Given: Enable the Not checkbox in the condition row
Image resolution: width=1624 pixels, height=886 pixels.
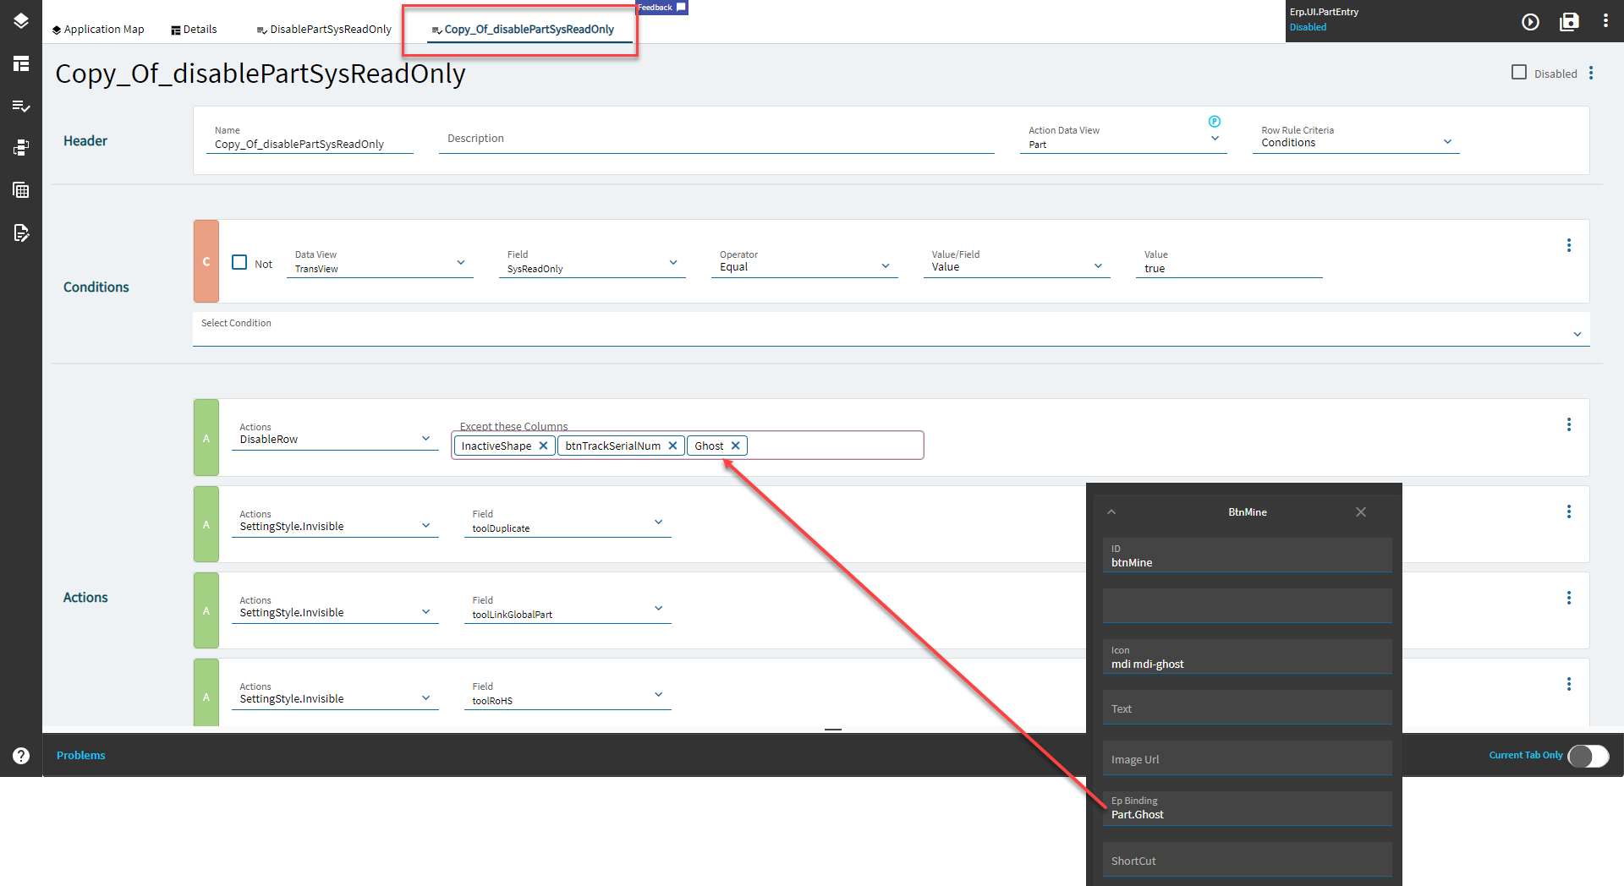Looking at the screenshot, I should [239, 262].
